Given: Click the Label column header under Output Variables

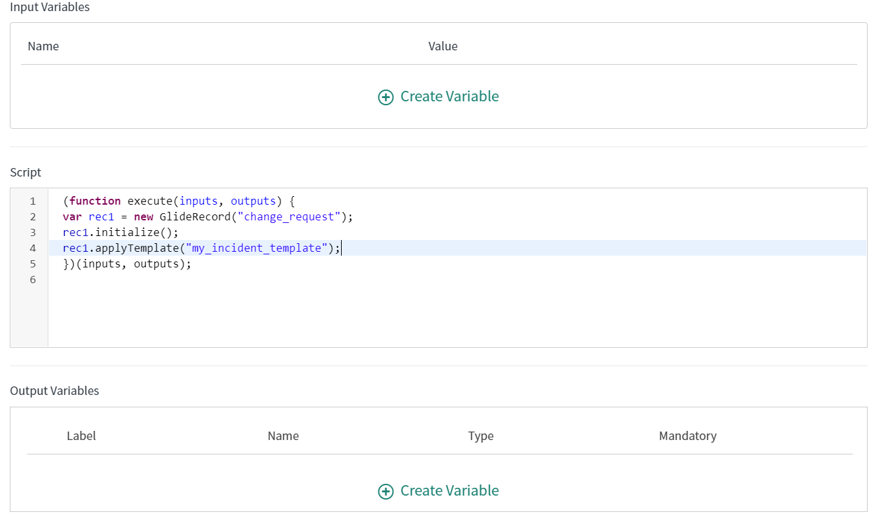Looking at the screenshot, I should click(81, 435).
